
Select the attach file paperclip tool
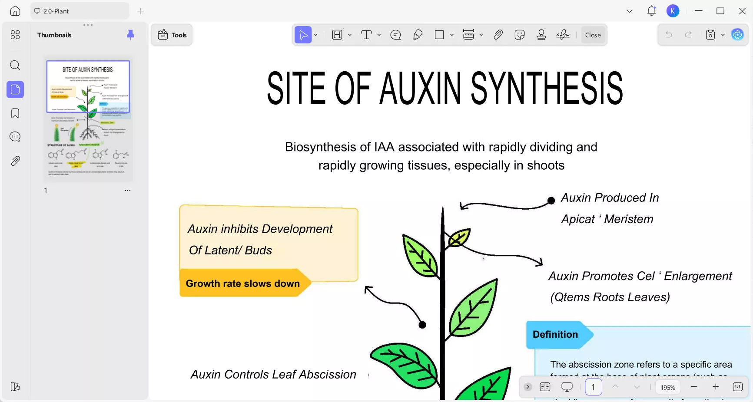click(498, 35)
